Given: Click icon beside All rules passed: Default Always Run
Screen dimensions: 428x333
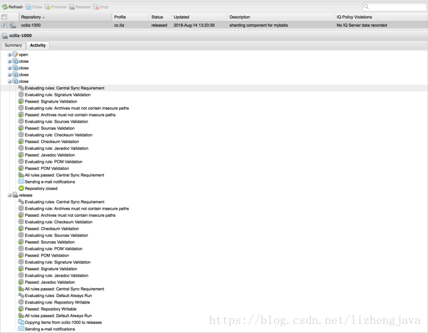Looking at the screenshot, I should (x=21, y=315).
